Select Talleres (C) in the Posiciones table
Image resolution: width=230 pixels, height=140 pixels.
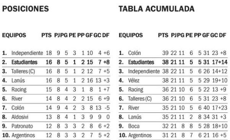(23, 71)
